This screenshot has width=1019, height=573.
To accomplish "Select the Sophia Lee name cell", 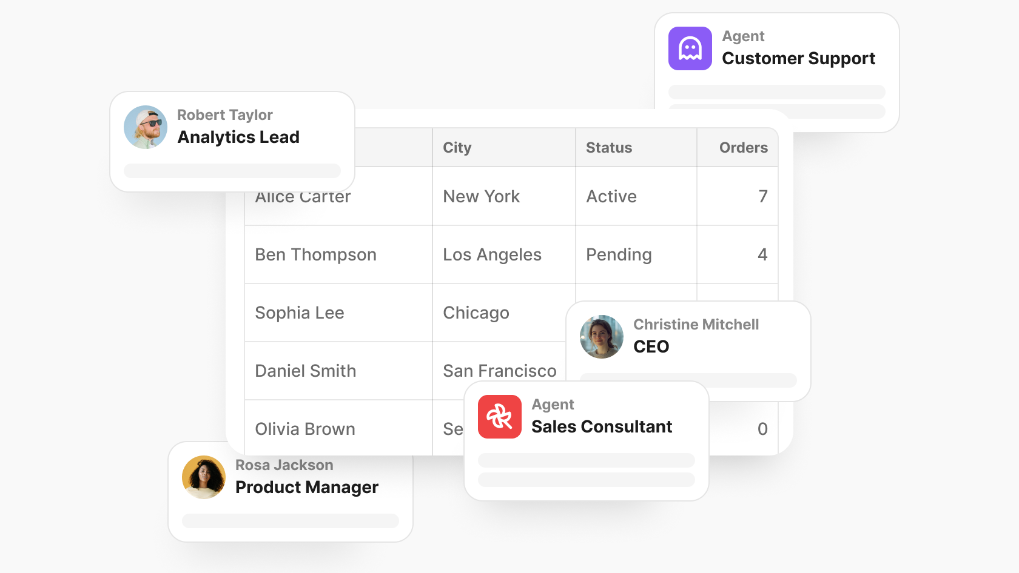I will click(x=300, y=313).
